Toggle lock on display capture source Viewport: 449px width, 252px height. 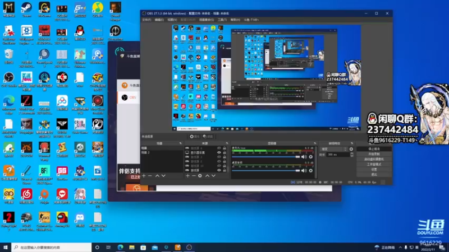pyautogui.click(x=224, y=152)
